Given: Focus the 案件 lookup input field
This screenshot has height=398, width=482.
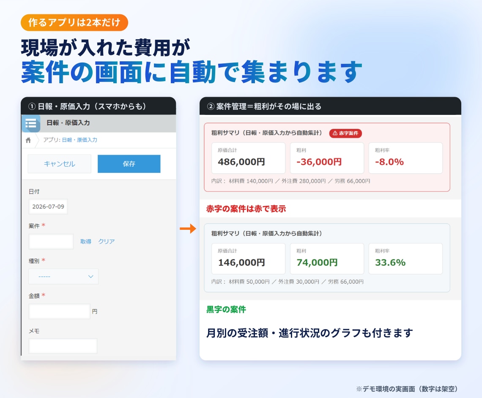Looking at the screenshot, I should click(51, 241).
